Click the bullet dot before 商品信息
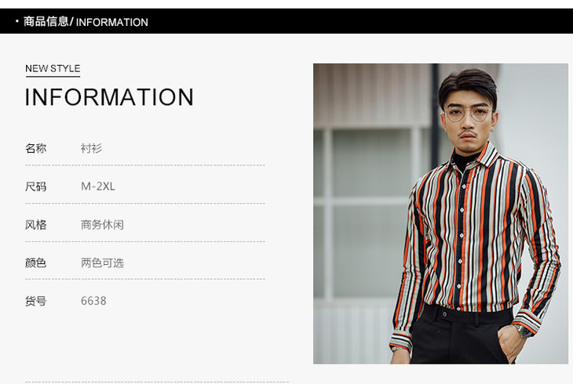The image size is (573, 384). [x=16, y=21]
